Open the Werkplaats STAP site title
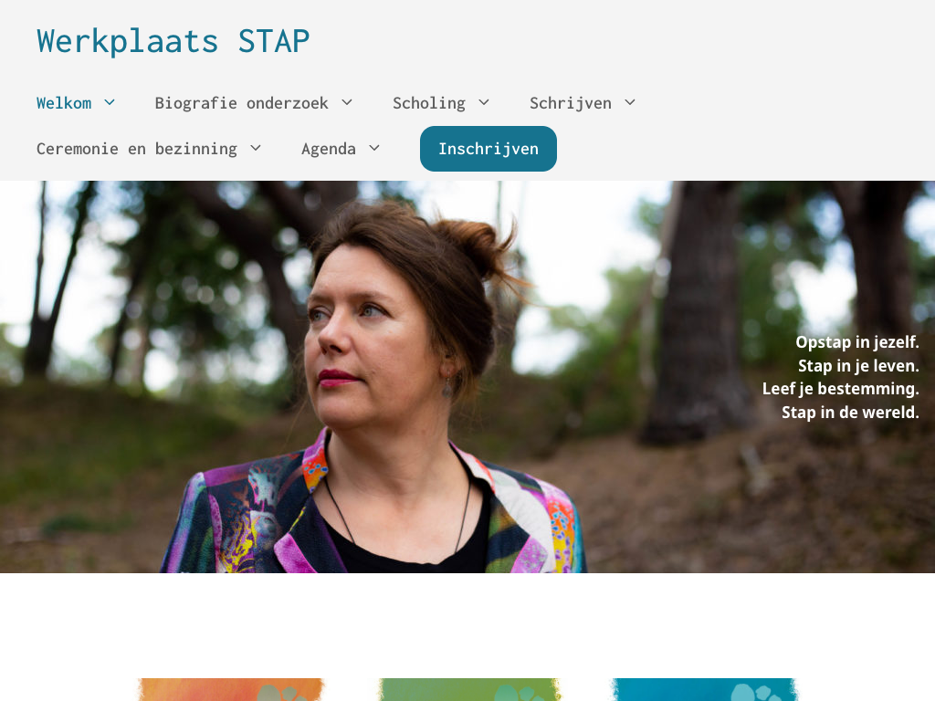 click(x=173, y=41)
